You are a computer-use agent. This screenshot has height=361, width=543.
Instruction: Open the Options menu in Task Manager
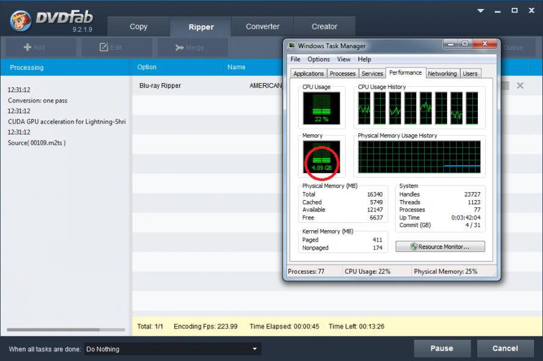319,59
